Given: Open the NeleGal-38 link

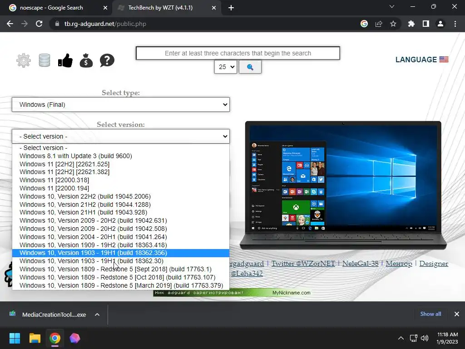Looking at the screenshot, I should (360, 264).
